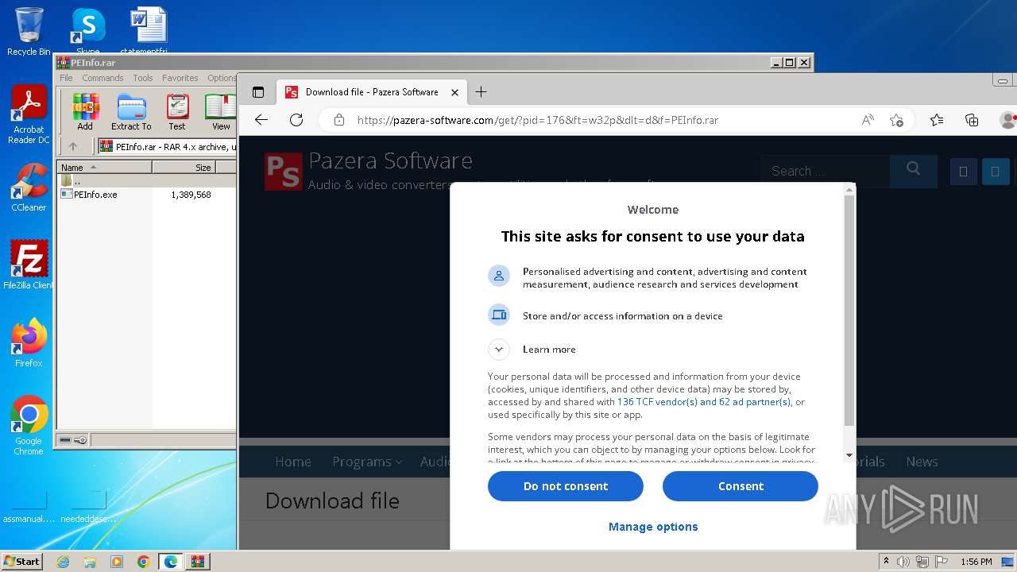The image size is (1017, 572).
Task: Open Collections in Edge toolbar
Action: [x=972, y=120]
